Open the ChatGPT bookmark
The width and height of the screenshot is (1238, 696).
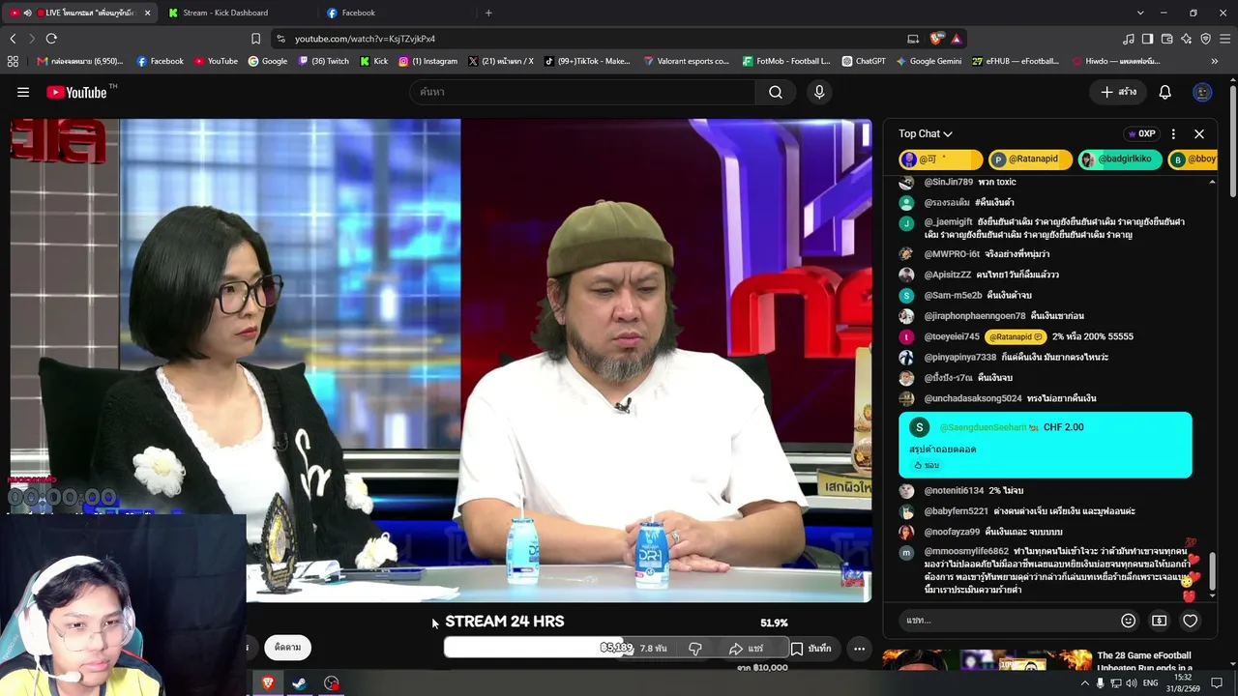864,61
